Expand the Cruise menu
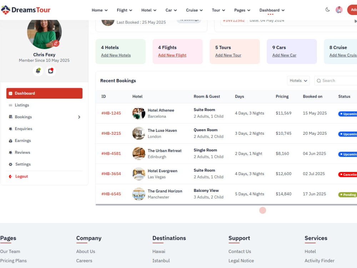 pos(194,10)
